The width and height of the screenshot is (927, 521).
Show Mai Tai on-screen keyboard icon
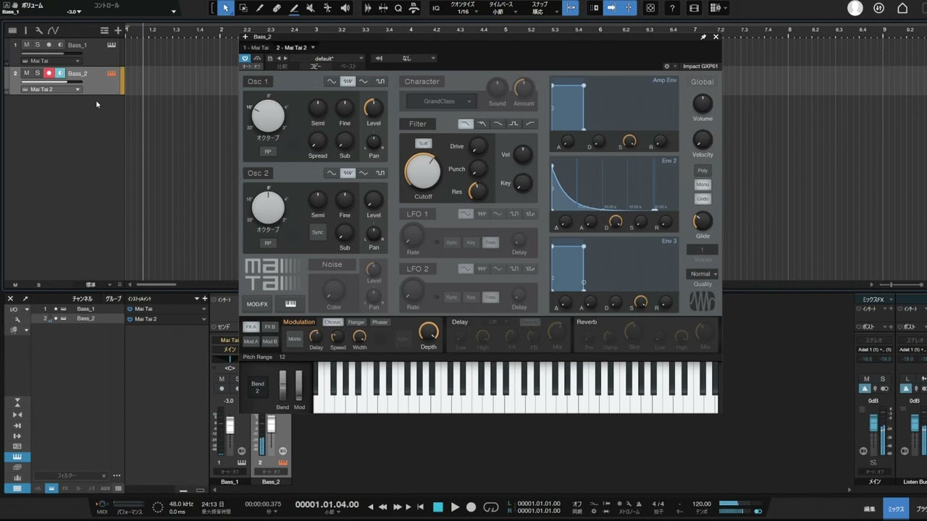(x=290, y=304)
